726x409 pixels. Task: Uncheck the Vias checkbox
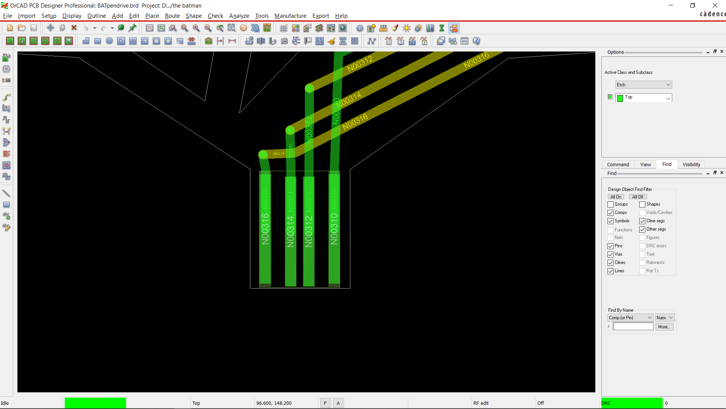click(610, 254)
